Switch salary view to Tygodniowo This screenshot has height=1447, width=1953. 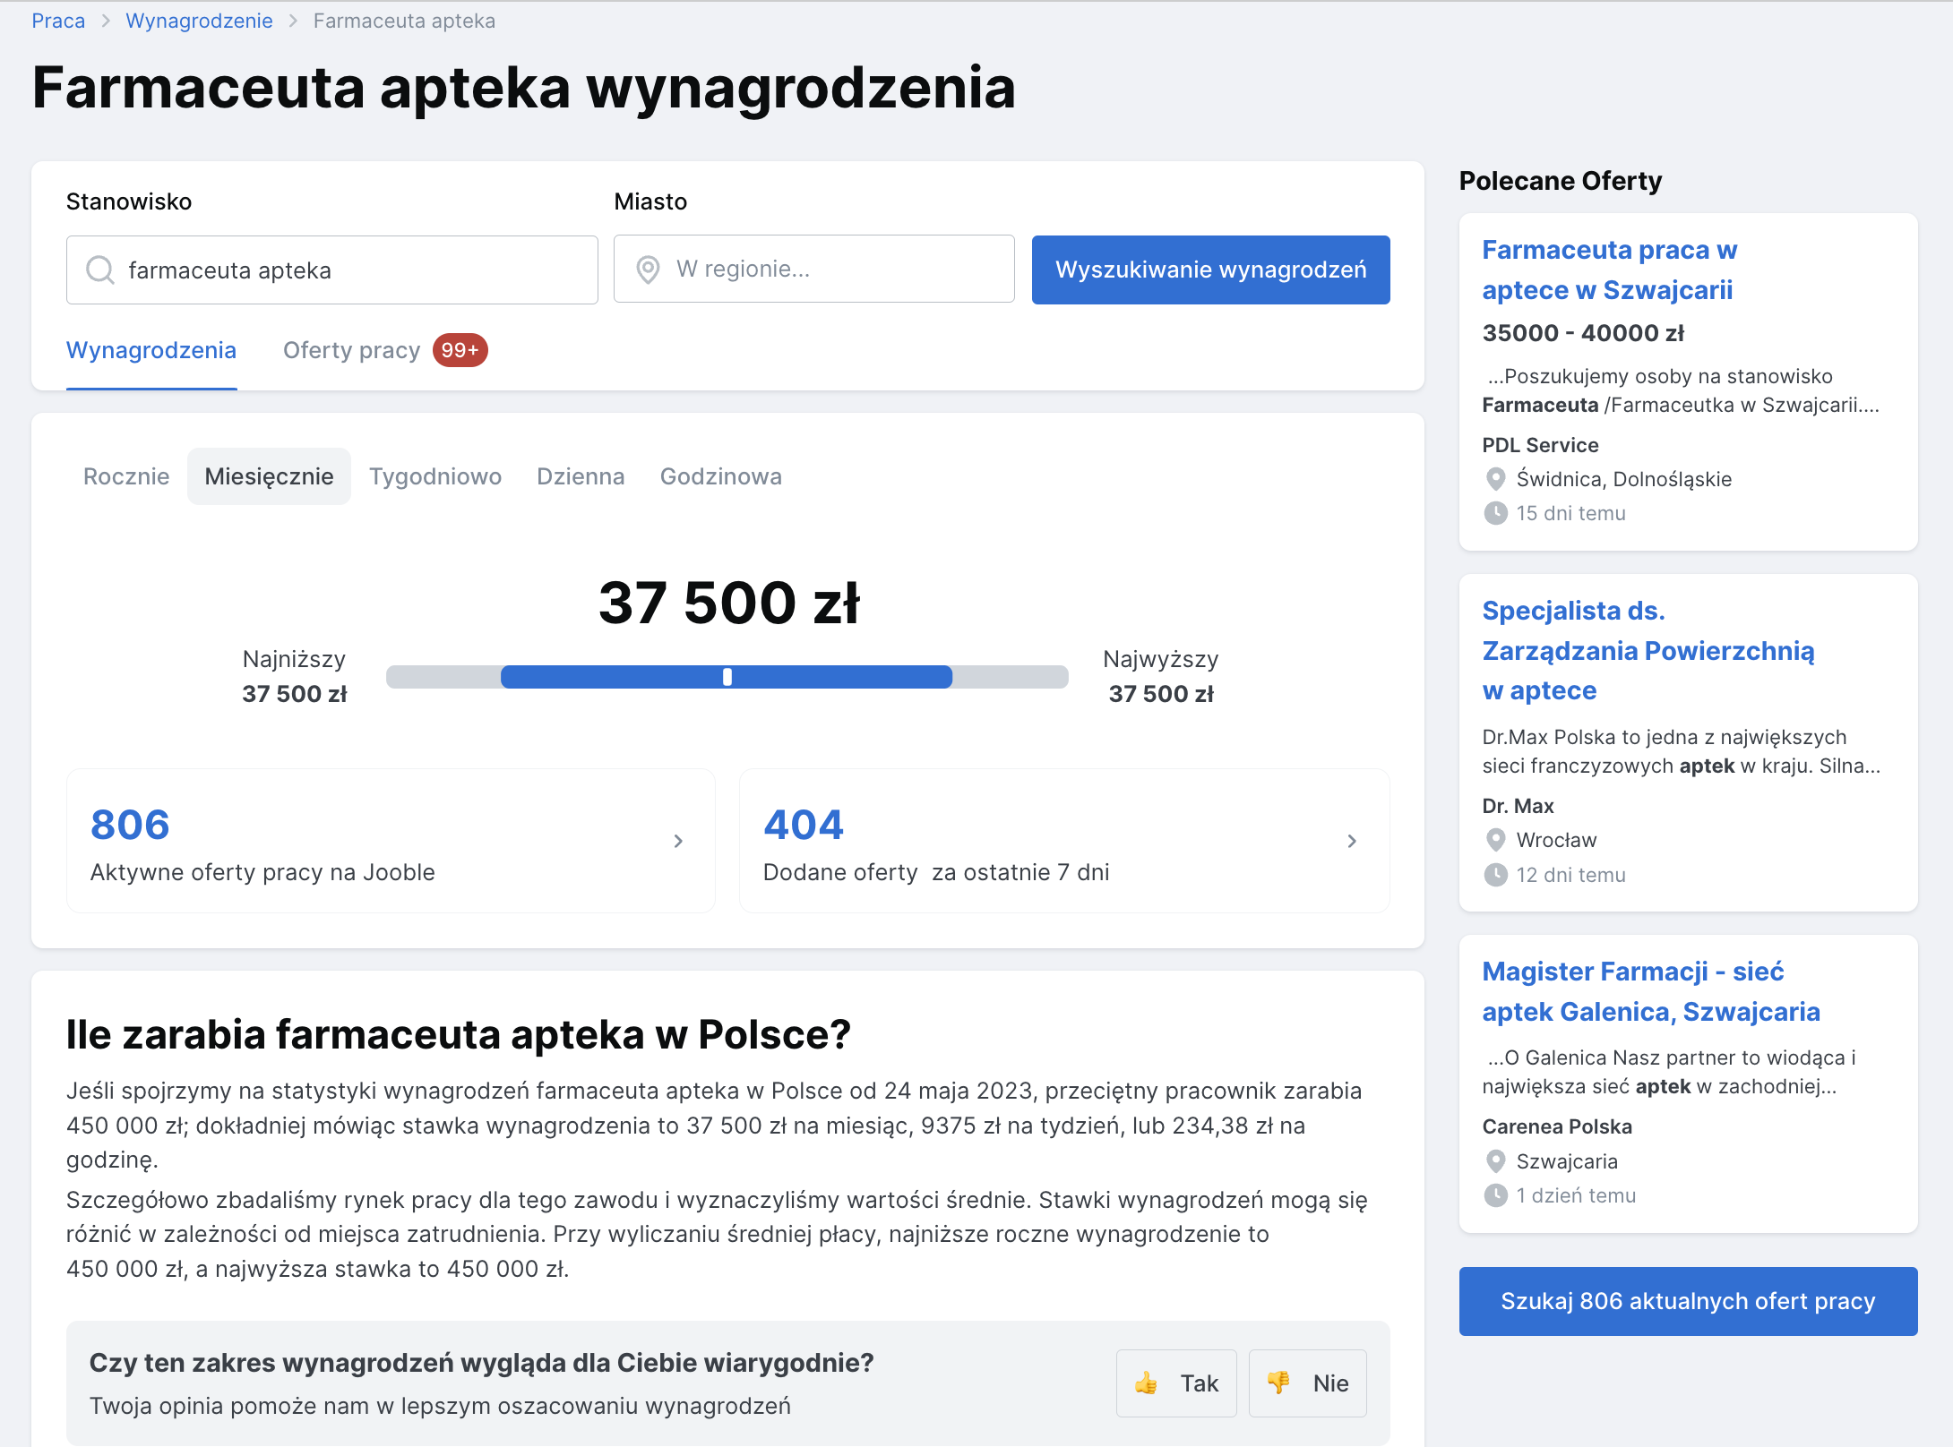click(x=435, y=476)
